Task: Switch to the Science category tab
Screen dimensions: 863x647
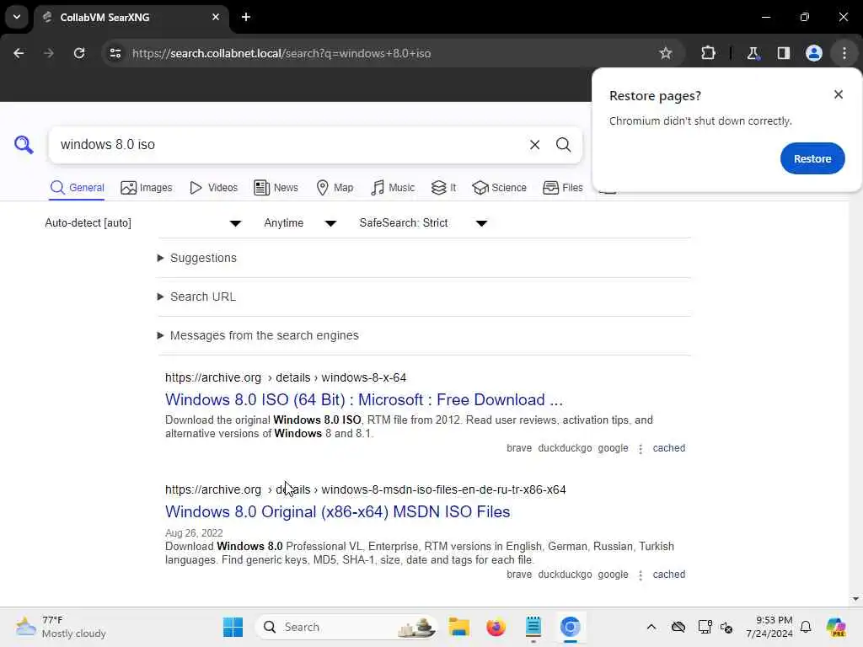Action: (x=499, y=188)
